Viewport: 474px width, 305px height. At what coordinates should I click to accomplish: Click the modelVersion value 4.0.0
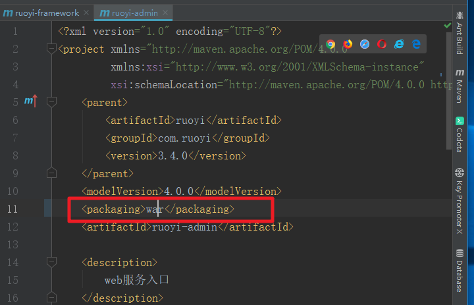tap(178, 191)
